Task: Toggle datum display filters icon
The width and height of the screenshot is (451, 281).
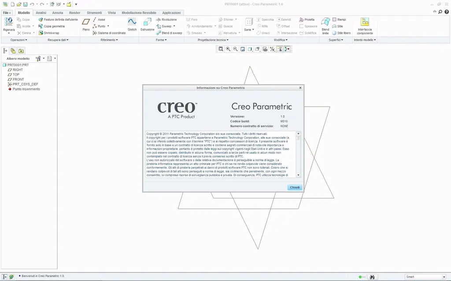Action: [272, 49]
